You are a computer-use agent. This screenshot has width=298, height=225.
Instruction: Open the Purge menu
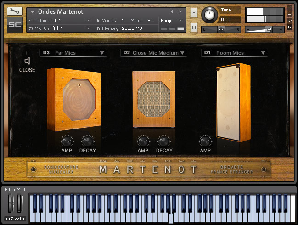coord(171,21)
